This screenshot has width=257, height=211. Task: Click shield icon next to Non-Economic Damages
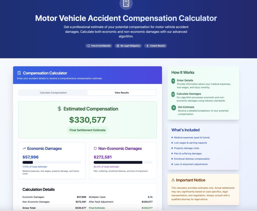click(95, 148)
